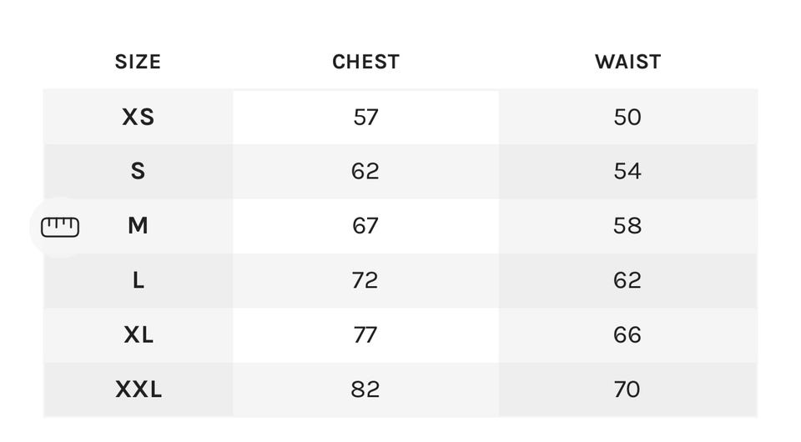Select waist value 62 for size L
Viewport: 801px width, 442px height.
627,280
